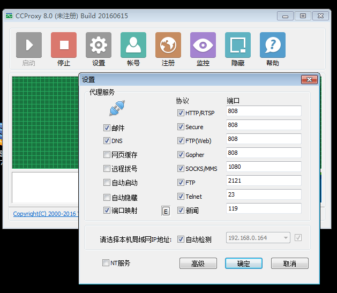The width and height of the screenshot is (337, 293).
Task: Enable the NT服务 checkbox
Action: point(106,262)
